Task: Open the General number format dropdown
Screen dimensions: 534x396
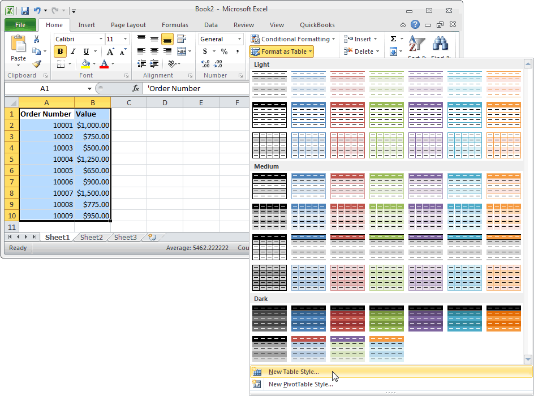Action: (x=221, y=39)
